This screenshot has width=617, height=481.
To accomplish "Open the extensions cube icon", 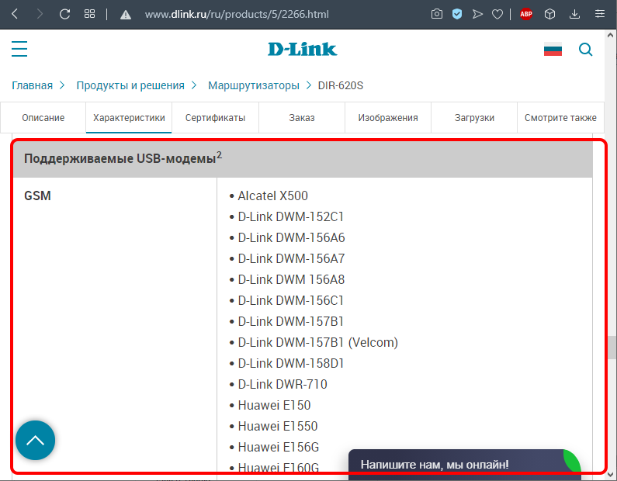I will coord(549,14).
